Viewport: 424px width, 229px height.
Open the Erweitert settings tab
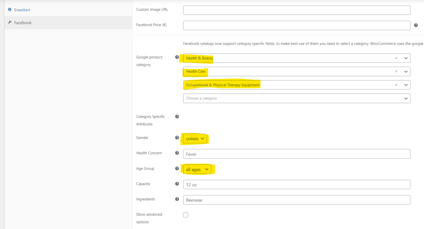point(68,10)
